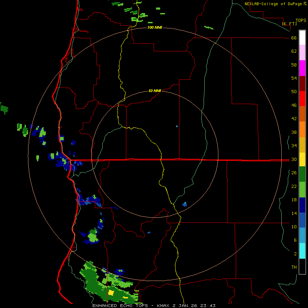Click the light pink legend swatch
Screen dimensions: 308x308
(x=302, y=52)
